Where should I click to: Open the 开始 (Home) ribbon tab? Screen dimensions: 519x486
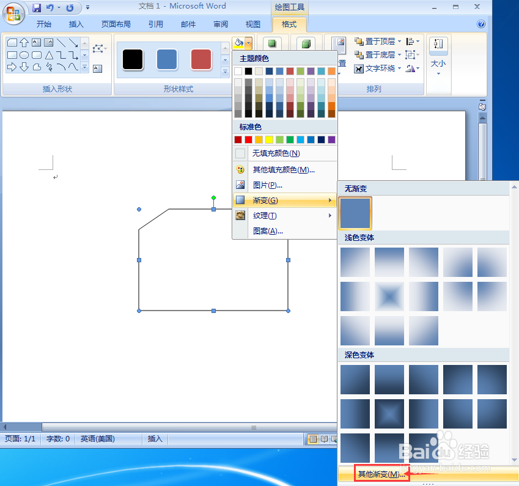pos(43,24)
